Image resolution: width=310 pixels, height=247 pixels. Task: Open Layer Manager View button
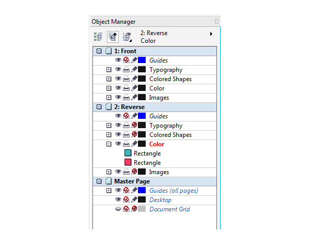127,37
